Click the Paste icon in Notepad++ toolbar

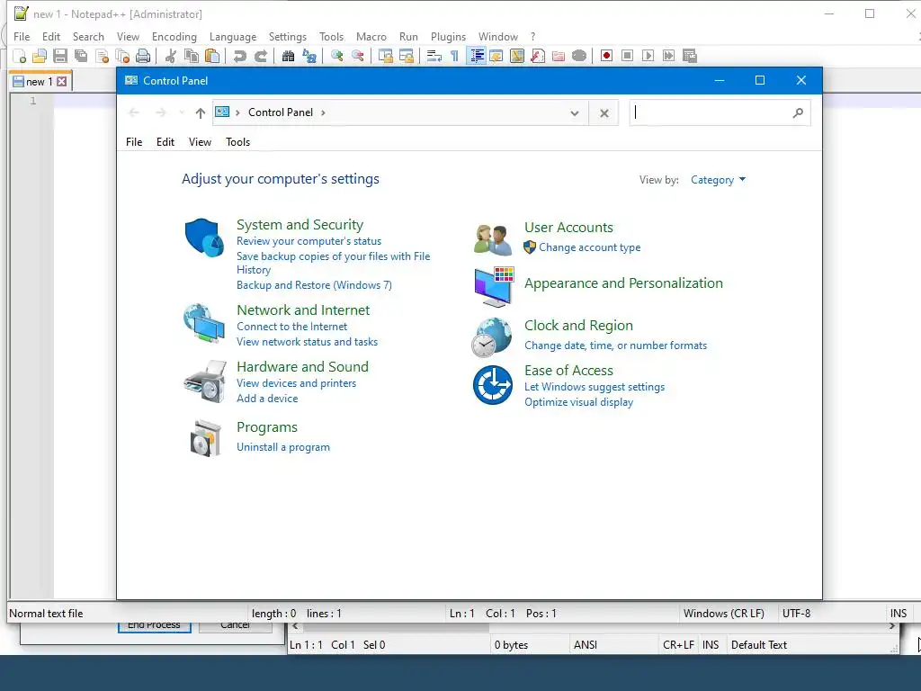tap(212, 56)
